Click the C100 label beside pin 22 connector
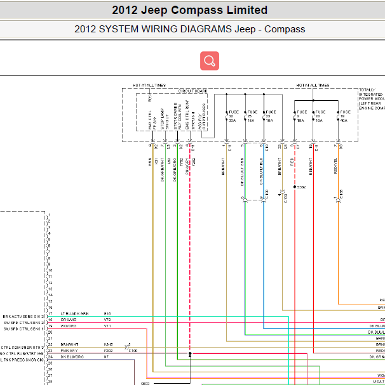 pyautogui.click(x=133, y=351)
